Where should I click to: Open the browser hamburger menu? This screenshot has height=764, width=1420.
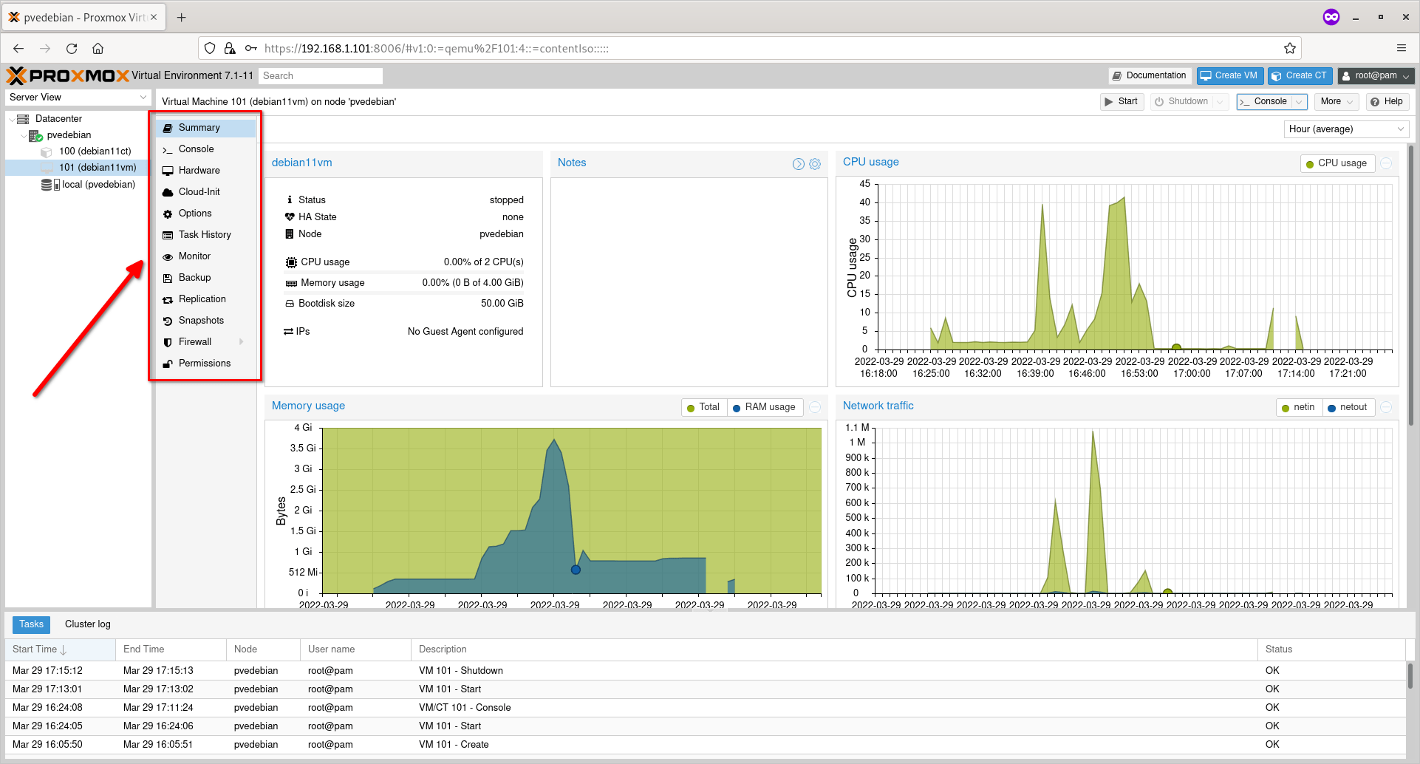1402,49
